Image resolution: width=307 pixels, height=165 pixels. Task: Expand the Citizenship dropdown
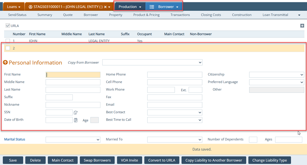pos(276,75)
